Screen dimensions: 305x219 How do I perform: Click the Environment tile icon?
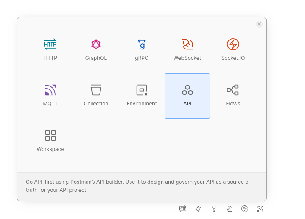click(142, 90)
